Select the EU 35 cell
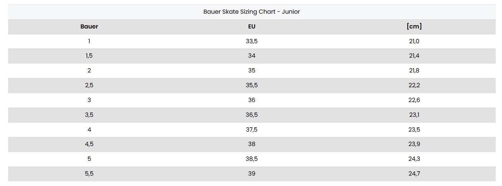Image resolution: width=502 pixels, height=186 pixels. click(252, 71)
